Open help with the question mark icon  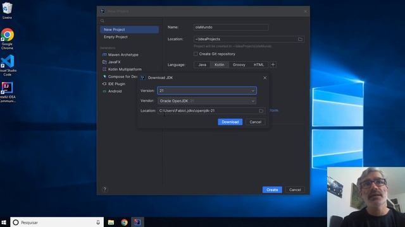[104, 189]
